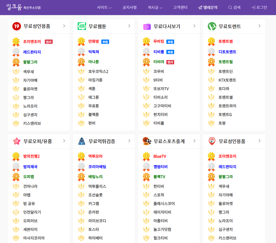Click the red 19 icon beside 무료성인용품

point(17,26)
